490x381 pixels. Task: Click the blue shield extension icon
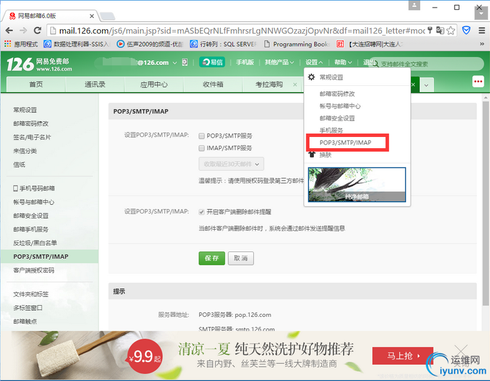pyautogui.click(x=466, y=31)
